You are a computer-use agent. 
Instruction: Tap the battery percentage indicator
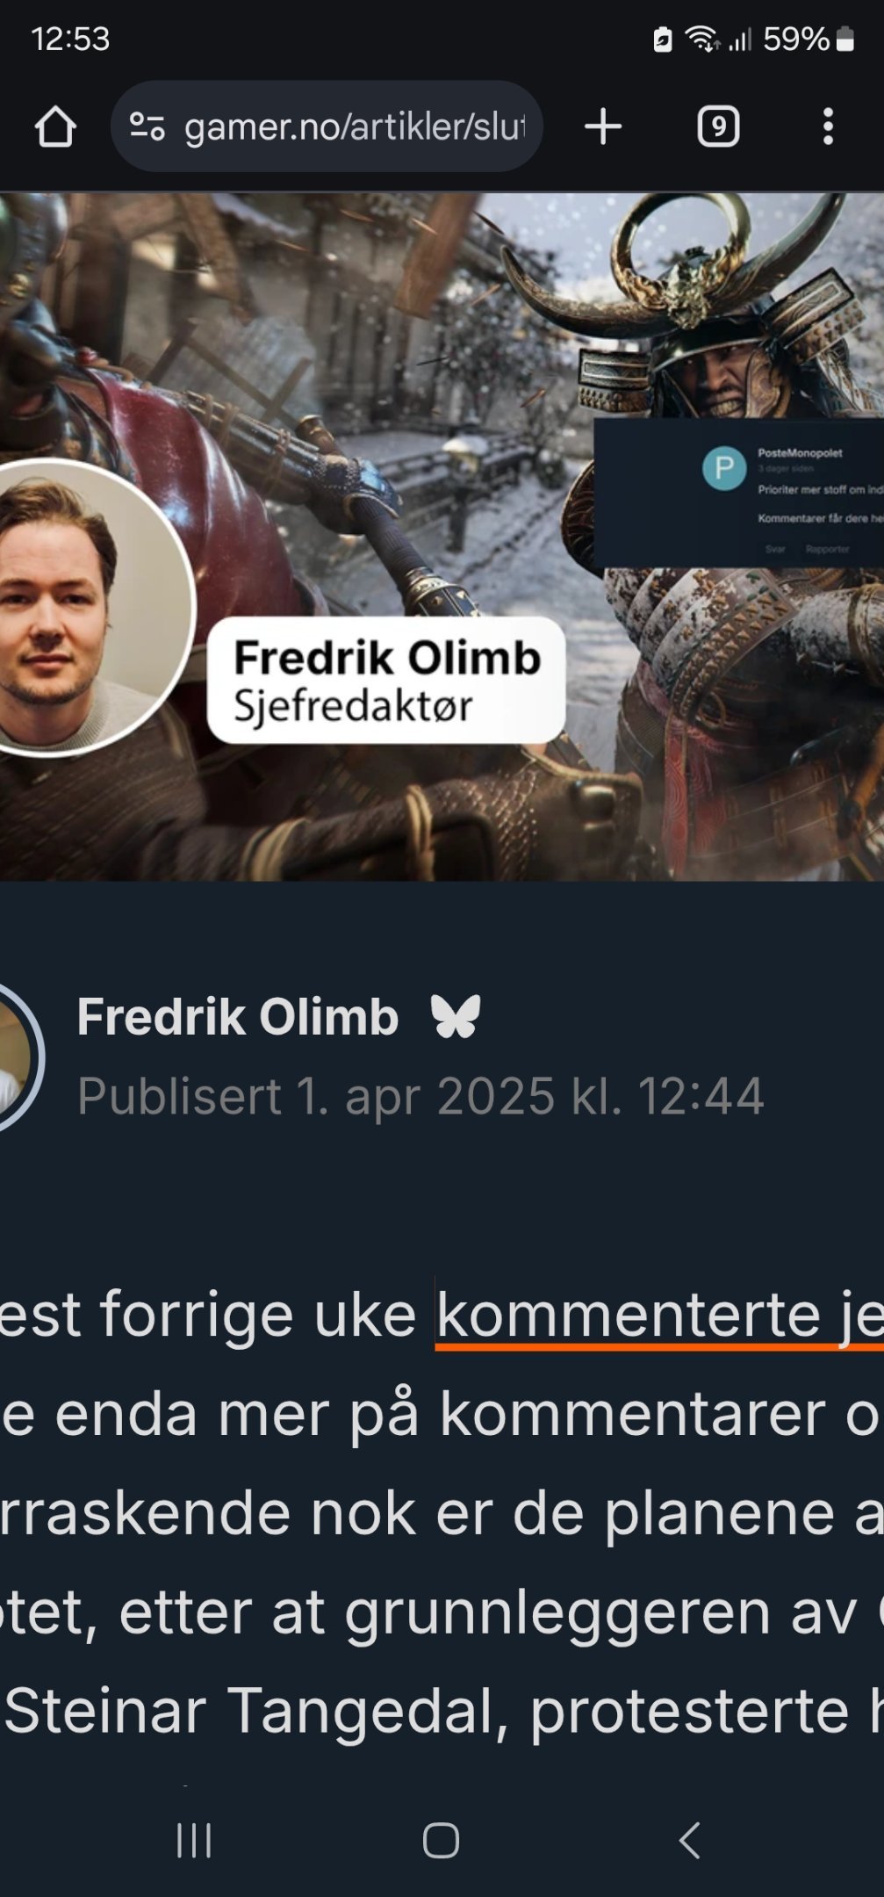pyautogui.click(x=809, y=39)
